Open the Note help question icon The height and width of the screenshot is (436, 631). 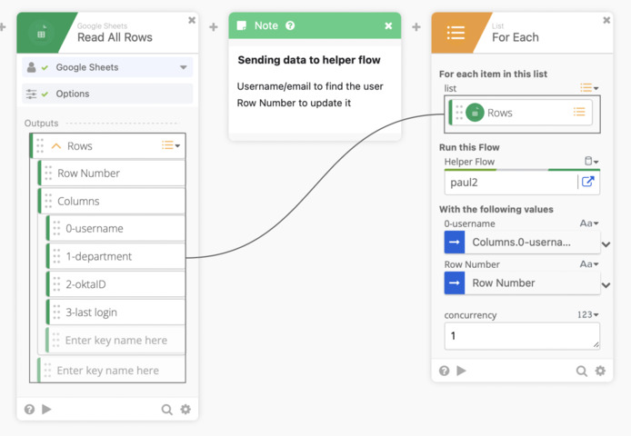(x=290, y=25)
